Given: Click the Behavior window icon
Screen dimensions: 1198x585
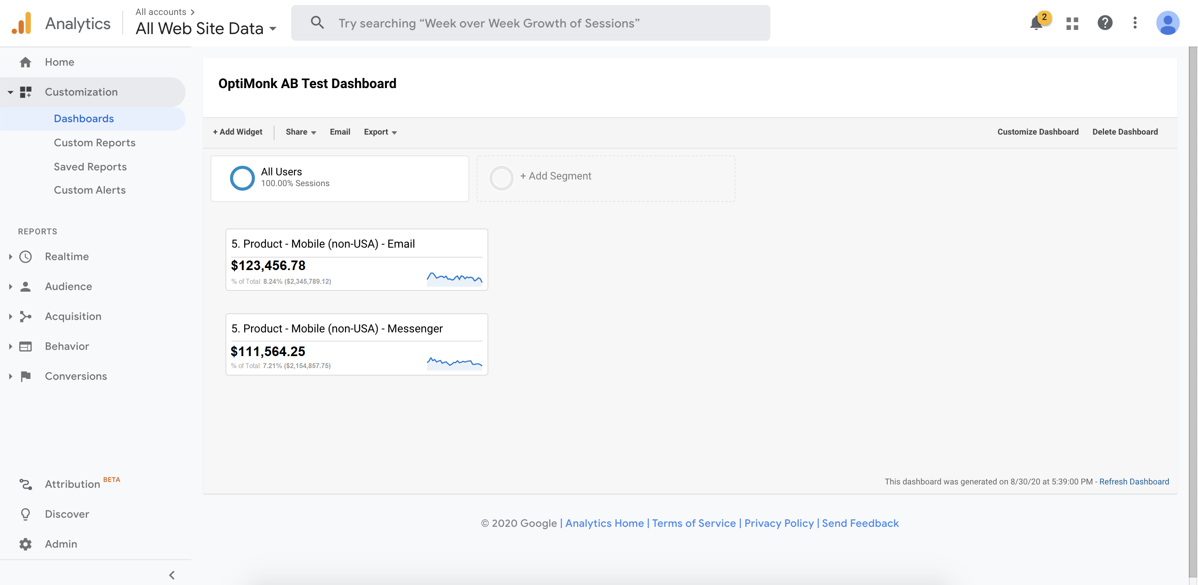Looking at the screenshot, I should coord(25,347).
